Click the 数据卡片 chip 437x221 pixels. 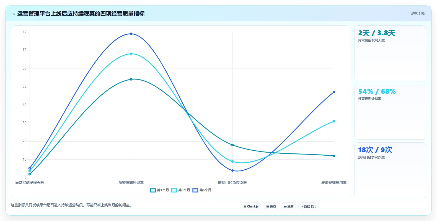pos(309,206)
